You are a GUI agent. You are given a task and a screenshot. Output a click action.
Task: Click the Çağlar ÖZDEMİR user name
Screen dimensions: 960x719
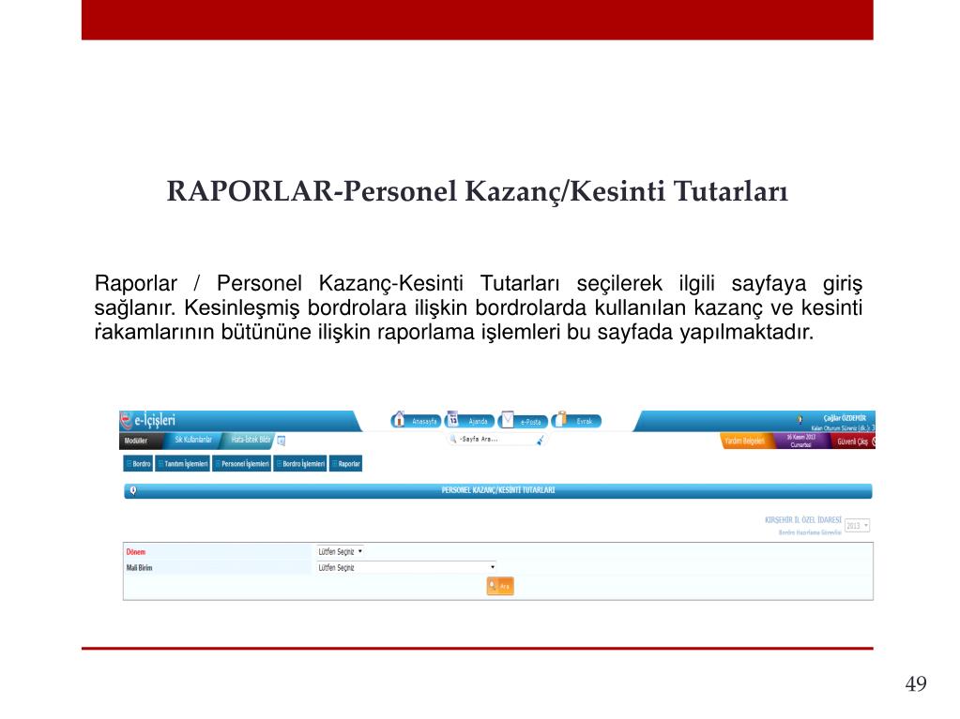(845, 418)
